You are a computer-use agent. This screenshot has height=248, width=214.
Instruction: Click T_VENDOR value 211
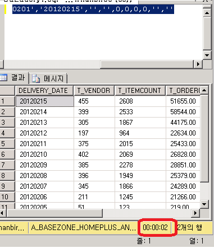(94, 197)
